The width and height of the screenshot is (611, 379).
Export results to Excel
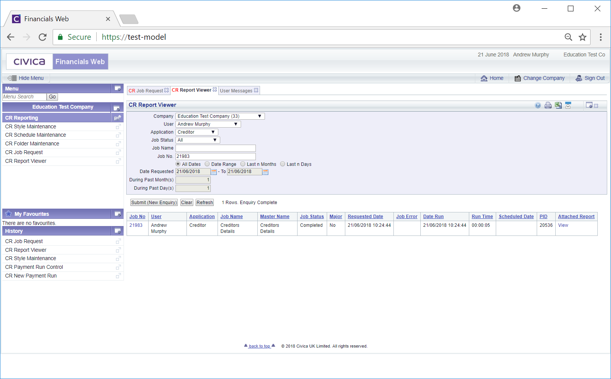coord(558,105)
